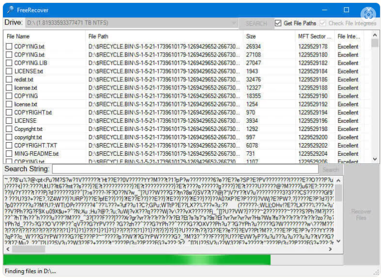Viewport: 381px width, 278px height.
Task: Click the screenshot capture overlay icon
Action: pyautogui.click(x=368, y=15)
